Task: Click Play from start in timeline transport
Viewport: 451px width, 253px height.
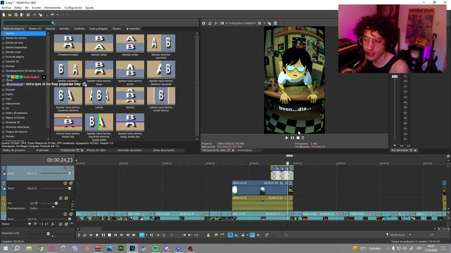Action: point(91,235)
